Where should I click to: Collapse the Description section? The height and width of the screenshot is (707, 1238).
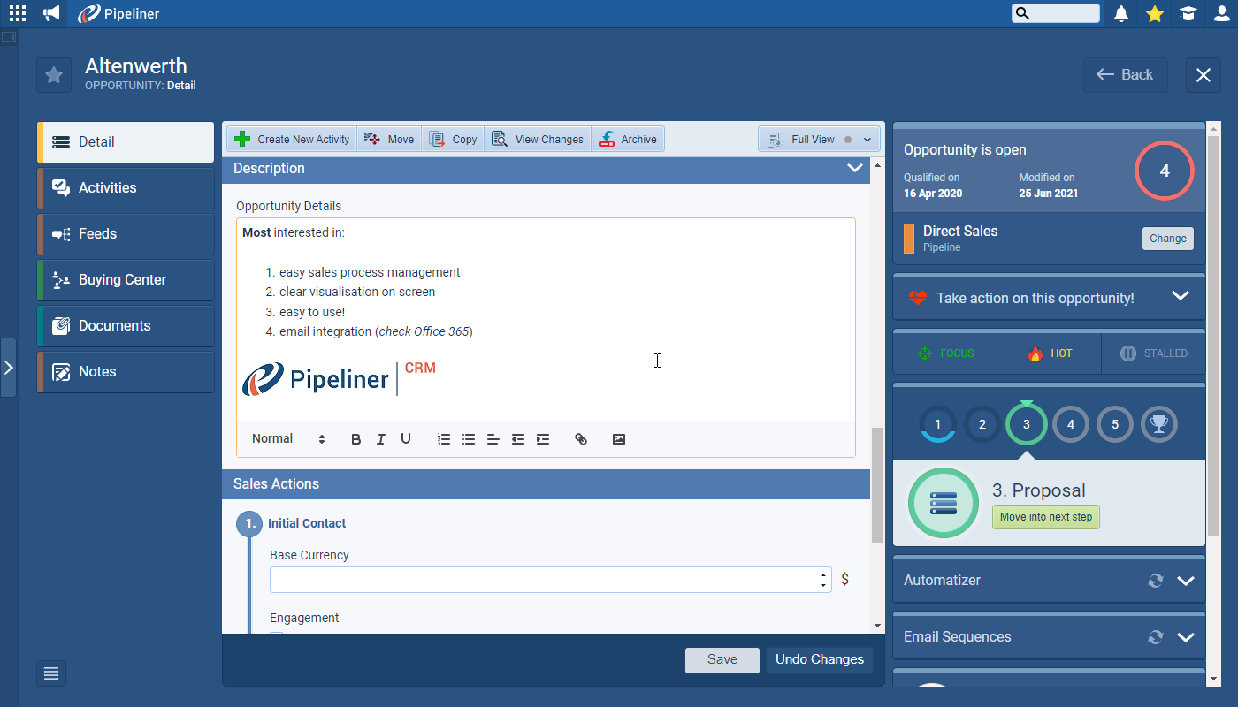pyautogui.click(x=854, y=168)
